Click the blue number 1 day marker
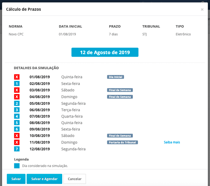Screen dimensions: 210x186 pyautogui.click(x=17, y=84)
